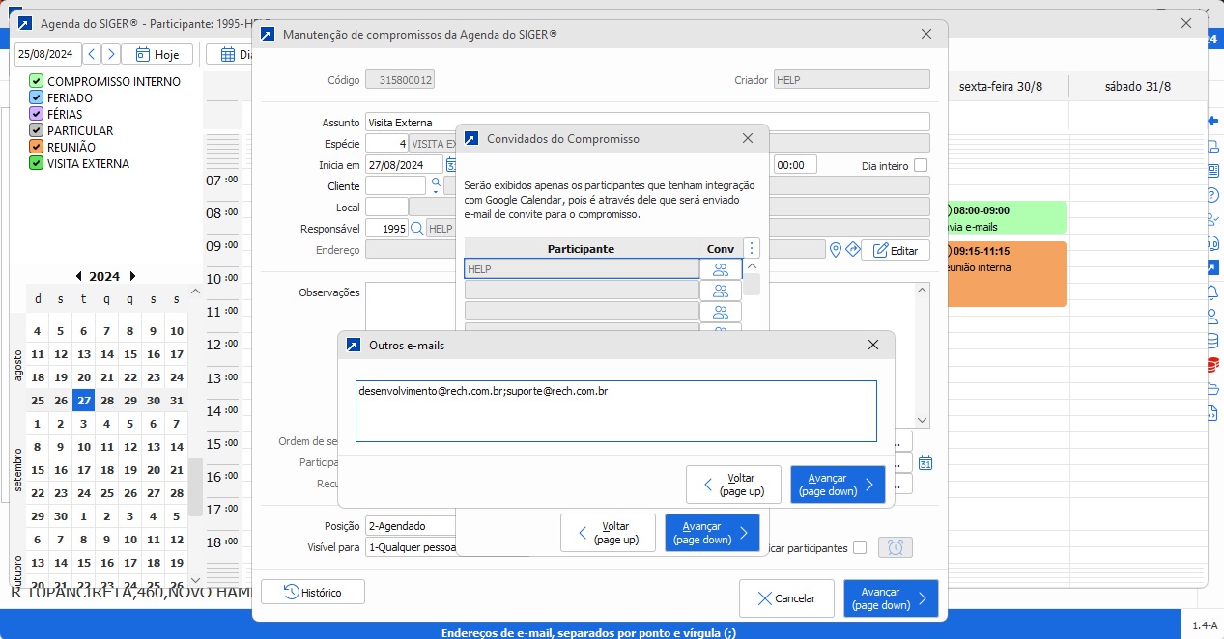Close the Outros e-mails dialog
Screen dimensions: 1224x639
click(873, 345)
